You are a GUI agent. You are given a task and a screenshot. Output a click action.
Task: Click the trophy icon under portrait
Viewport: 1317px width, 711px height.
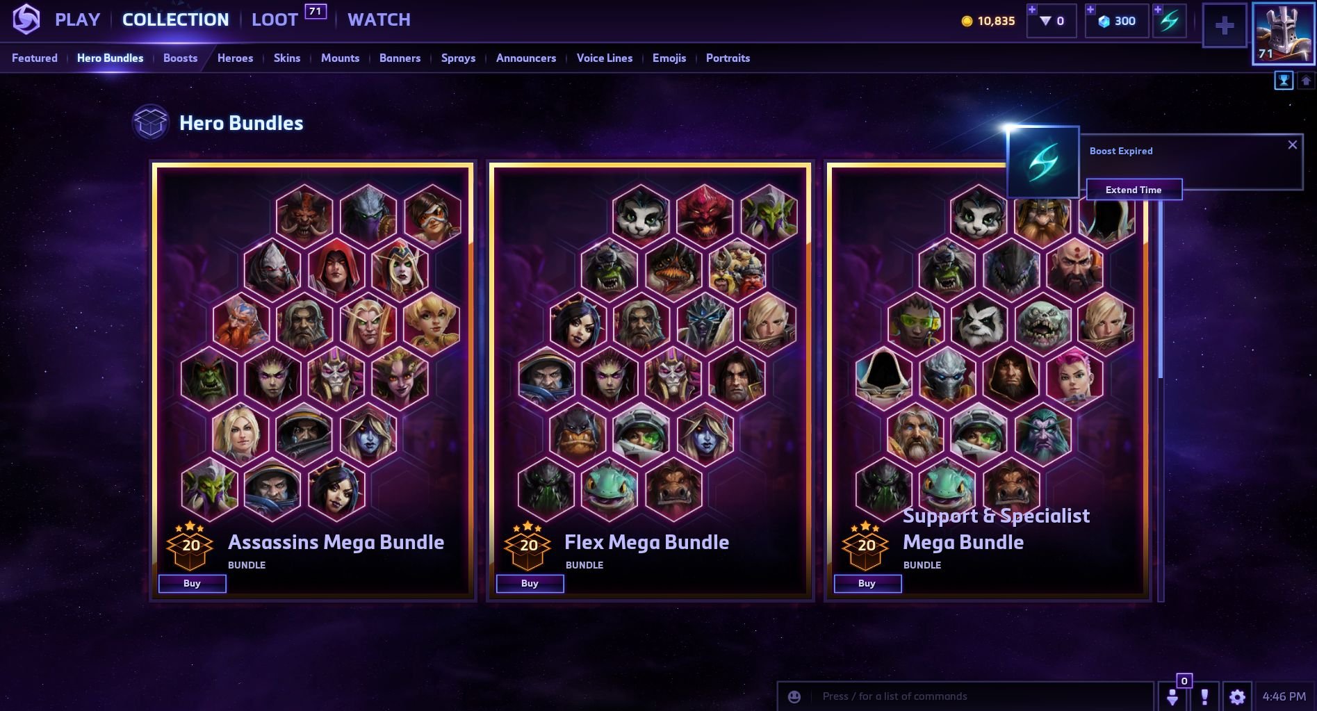pos(1284,81)
